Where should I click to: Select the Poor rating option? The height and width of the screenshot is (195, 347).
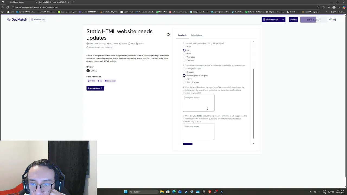click(184, 47)
